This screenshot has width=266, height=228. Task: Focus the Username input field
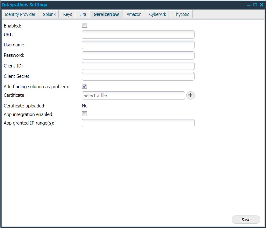(x=138, y=45)
